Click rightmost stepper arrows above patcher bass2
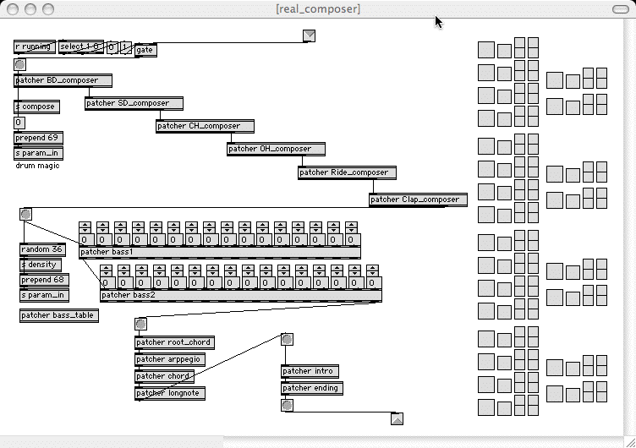This screenshot has height=448, width=636. point(372,270)
